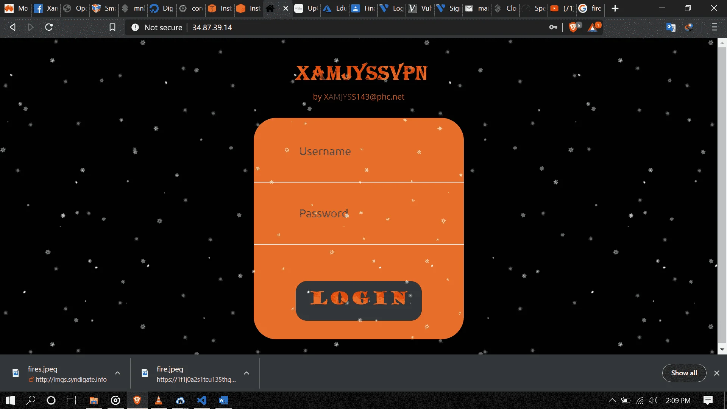Close the downloads bar
The image size is (727, 409).
[717, 373]
